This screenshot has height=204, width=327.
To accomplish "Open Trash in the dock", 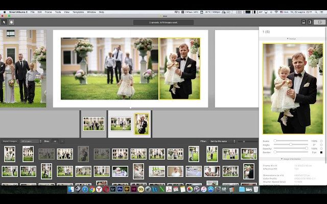I will click(x=255, y=189).
